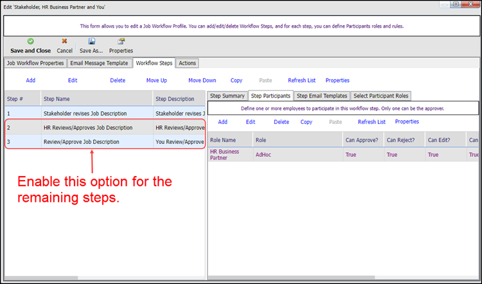Open the Step Summary tab

227,96
